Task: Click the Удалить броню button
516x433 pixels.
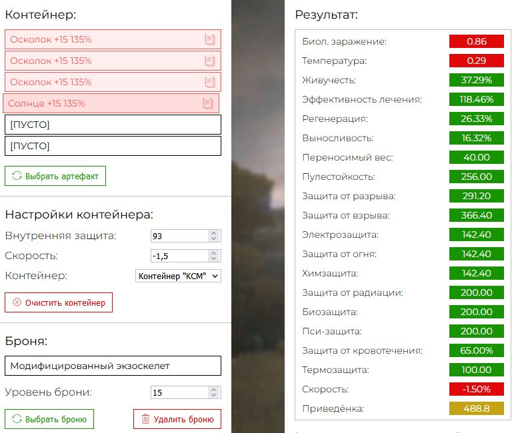Action: click(177, 419)
